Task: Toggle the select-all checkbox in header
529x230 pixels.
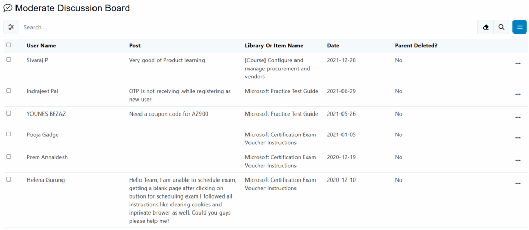Action: tap(8, 45)
